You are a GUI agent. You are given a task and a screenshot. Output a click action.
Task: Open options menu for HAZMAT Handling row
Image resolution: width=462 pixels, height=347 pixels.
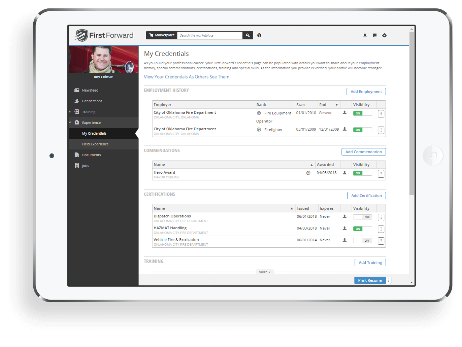click(x=381, y=229)
